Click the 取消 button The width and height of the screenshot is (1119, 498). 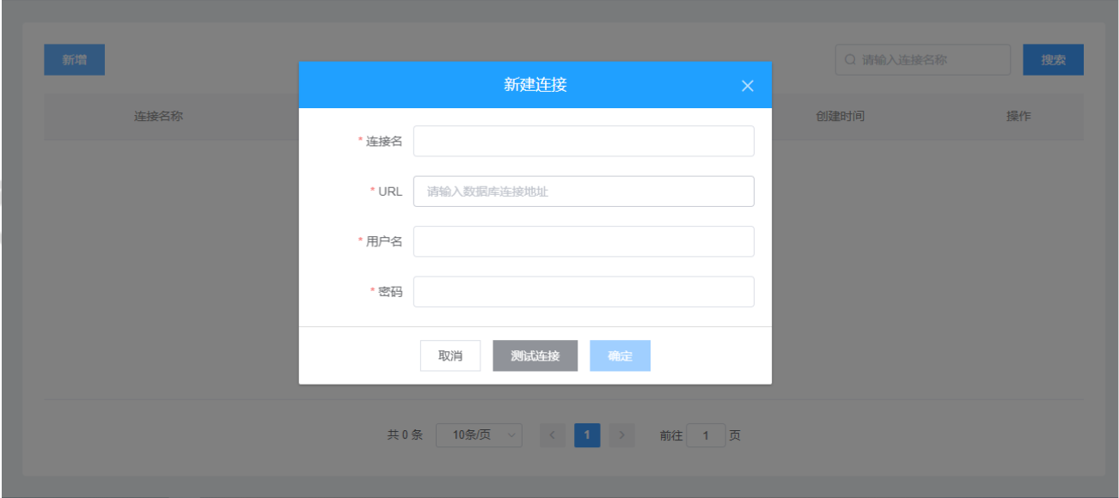450,355
